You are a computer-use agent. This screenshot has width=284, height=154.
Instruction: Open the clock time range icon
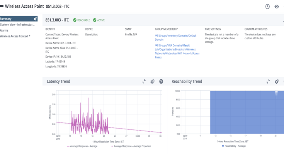[267, 7]
